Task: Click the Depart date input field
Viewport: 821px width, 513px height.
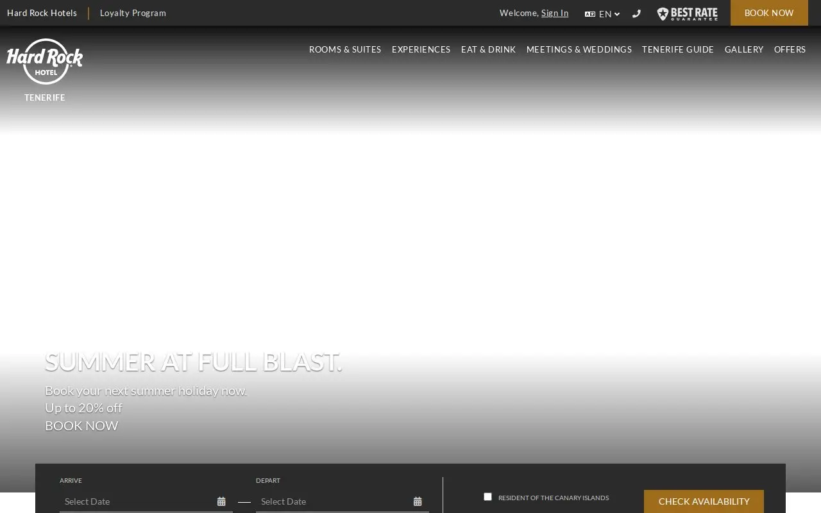Action: pos(343,501)
